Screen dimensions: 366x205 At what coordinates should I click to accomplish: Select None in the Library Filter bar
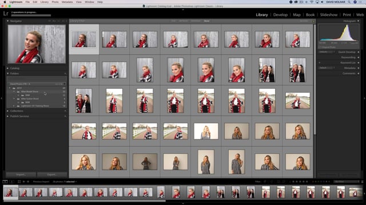206,21
